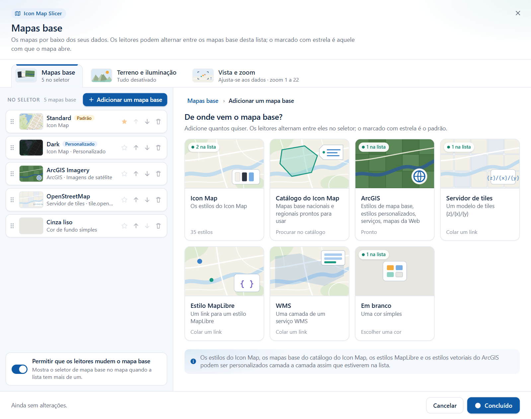This screenshot has height=419, width=531.
Task: Delete the Standard basemap with its trash icon
Action: tap(158, 122)
